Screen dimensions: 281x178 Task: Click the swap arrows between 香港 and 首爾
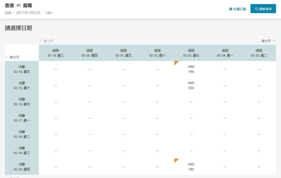click(x=18, y=6)
